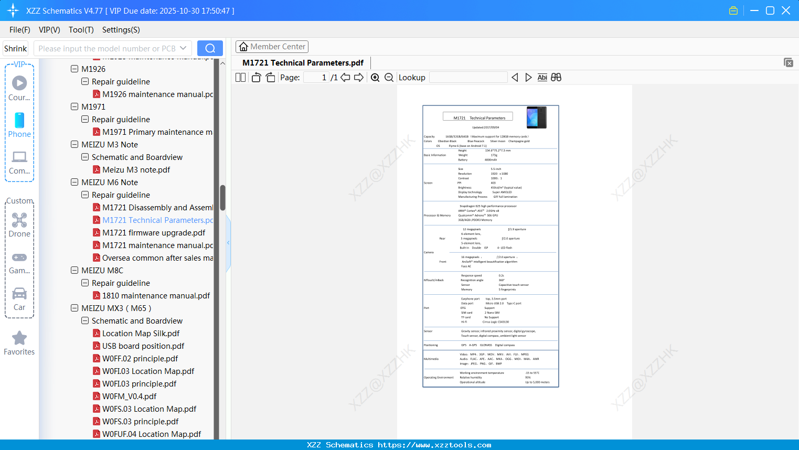Open M1721 maintenance manual file

pyautogui.click(x=153, y=245)
